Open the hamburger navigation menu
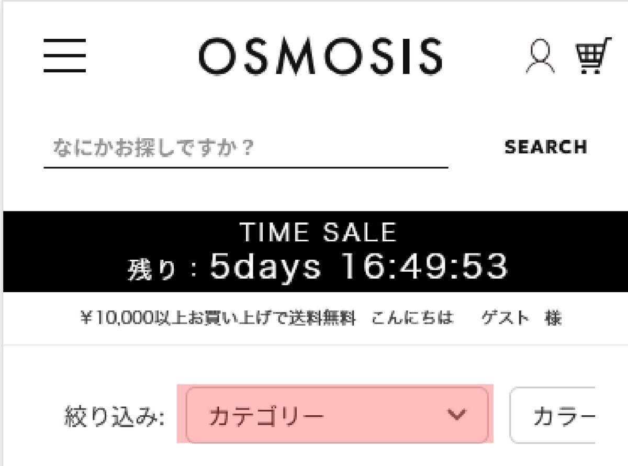Viewport: 628px width, 466px height. coord(64,56)
